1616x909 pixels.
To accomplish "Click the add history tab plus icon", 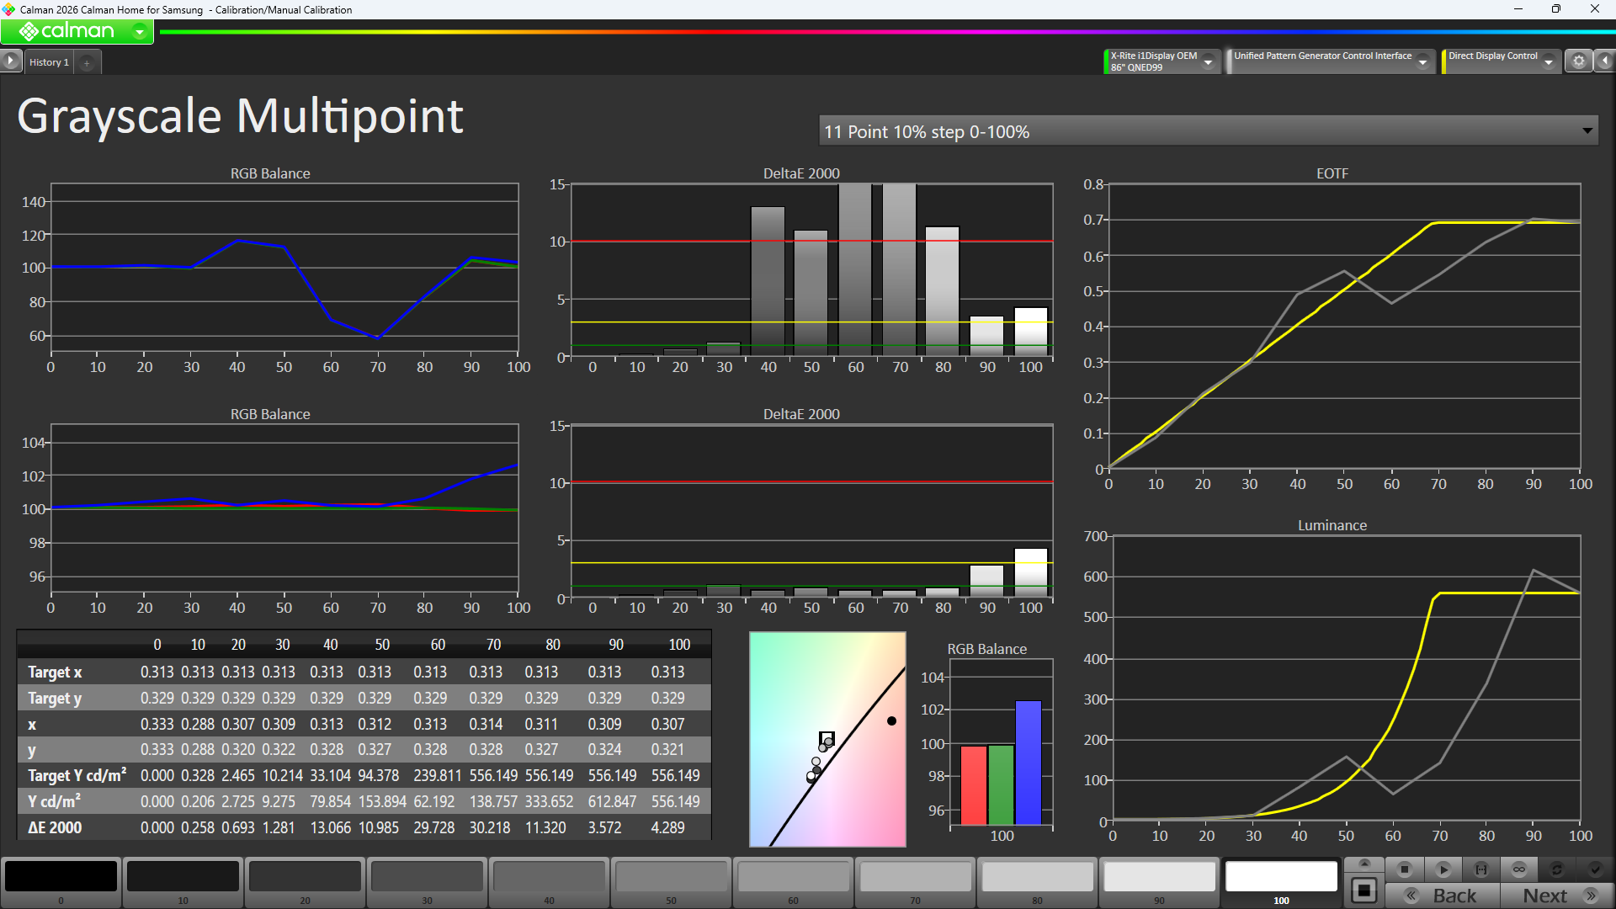I will [x=87, y=62].
